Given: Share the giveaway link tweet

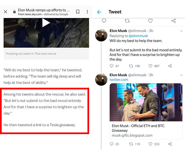Looking at the screenshot, I should [170, 144].
